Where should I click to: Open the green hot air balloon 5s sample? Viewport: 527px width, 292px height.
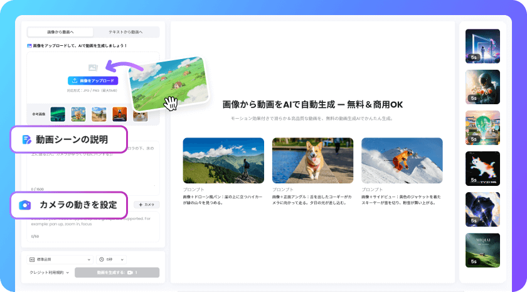[482, 128]
